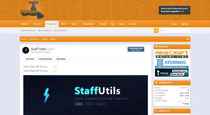Open the Aternos sponsor banner

click(x=172, y=63)
